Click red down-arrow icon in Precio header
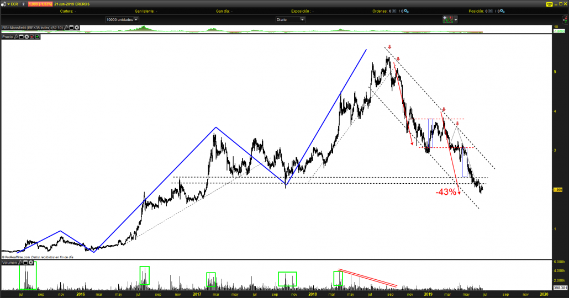 pyautogui.click(x=32, y=36)
